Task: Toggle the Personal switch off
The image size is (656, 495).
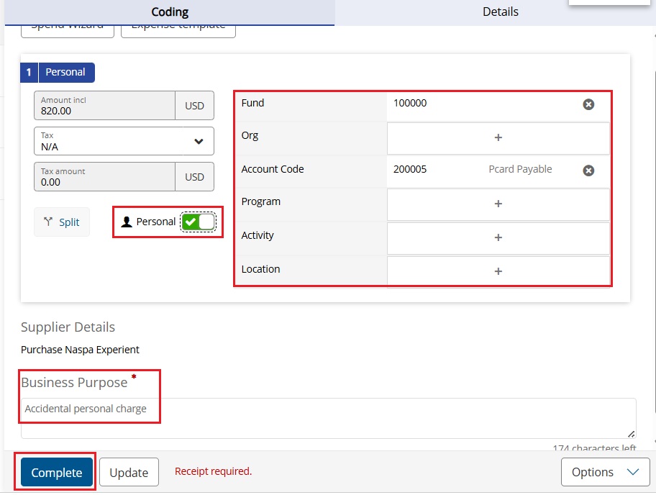Action: point(198,222)
